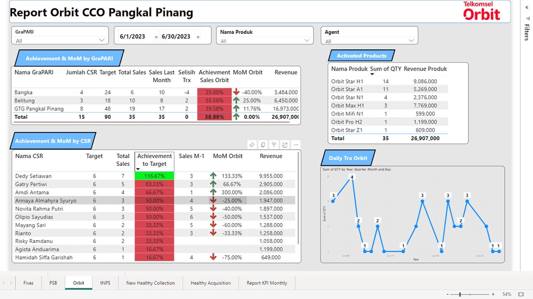
Task: Click the Telkomsel Orbit logo
Action: tap(481, 11)
